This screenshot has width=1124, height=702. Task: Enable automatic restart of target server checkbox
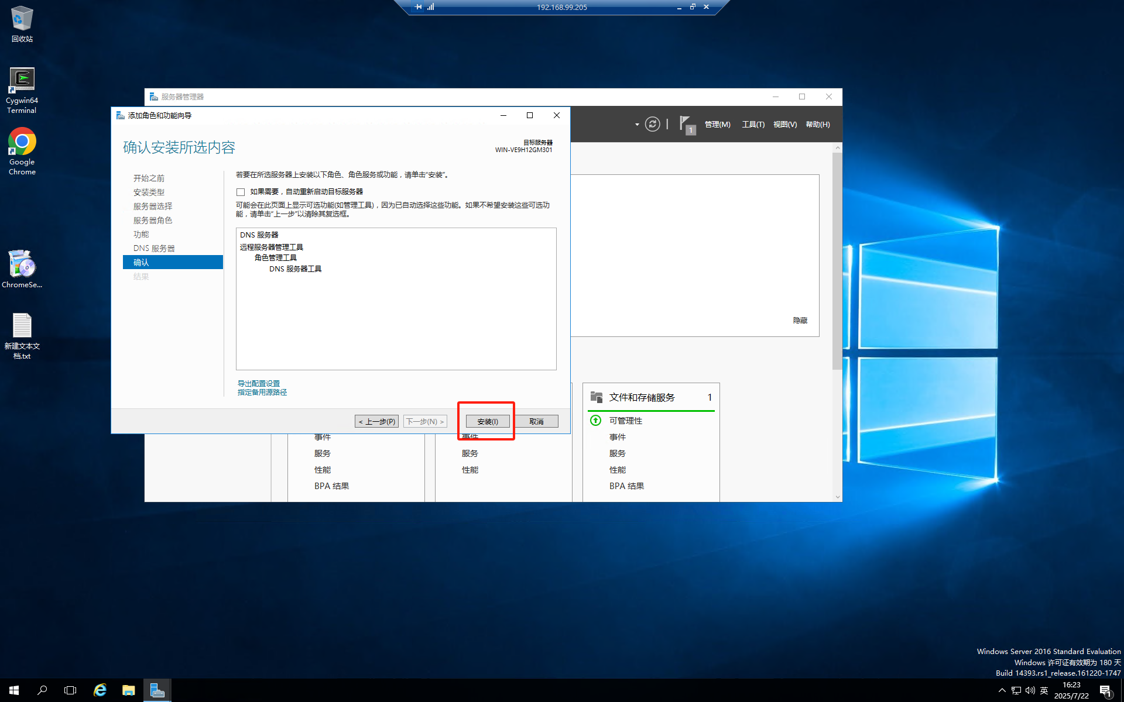pos(241,192)
